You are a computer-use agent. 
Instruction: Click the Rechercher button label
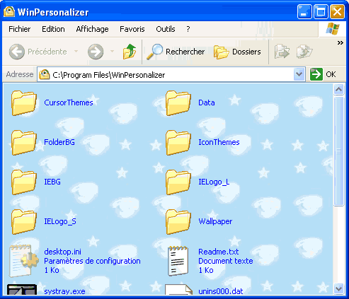click(185, 52)
